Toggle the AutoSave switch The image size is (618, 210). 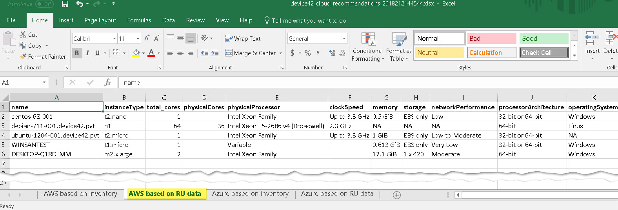tap(44, 4)
